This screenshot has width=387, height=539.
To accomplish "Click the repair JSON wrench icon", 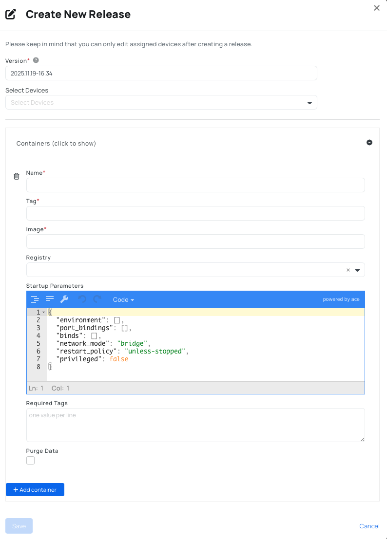I will 64,299.
